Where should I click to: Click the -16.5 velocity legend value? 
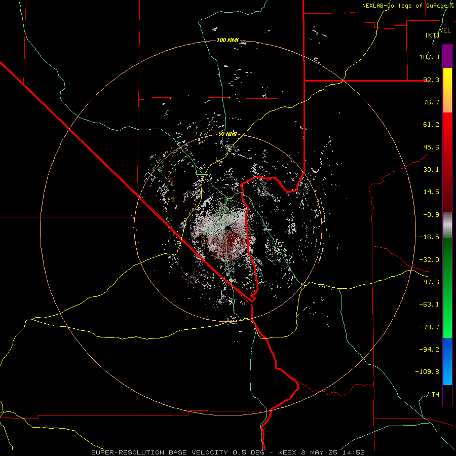(429, 237)
